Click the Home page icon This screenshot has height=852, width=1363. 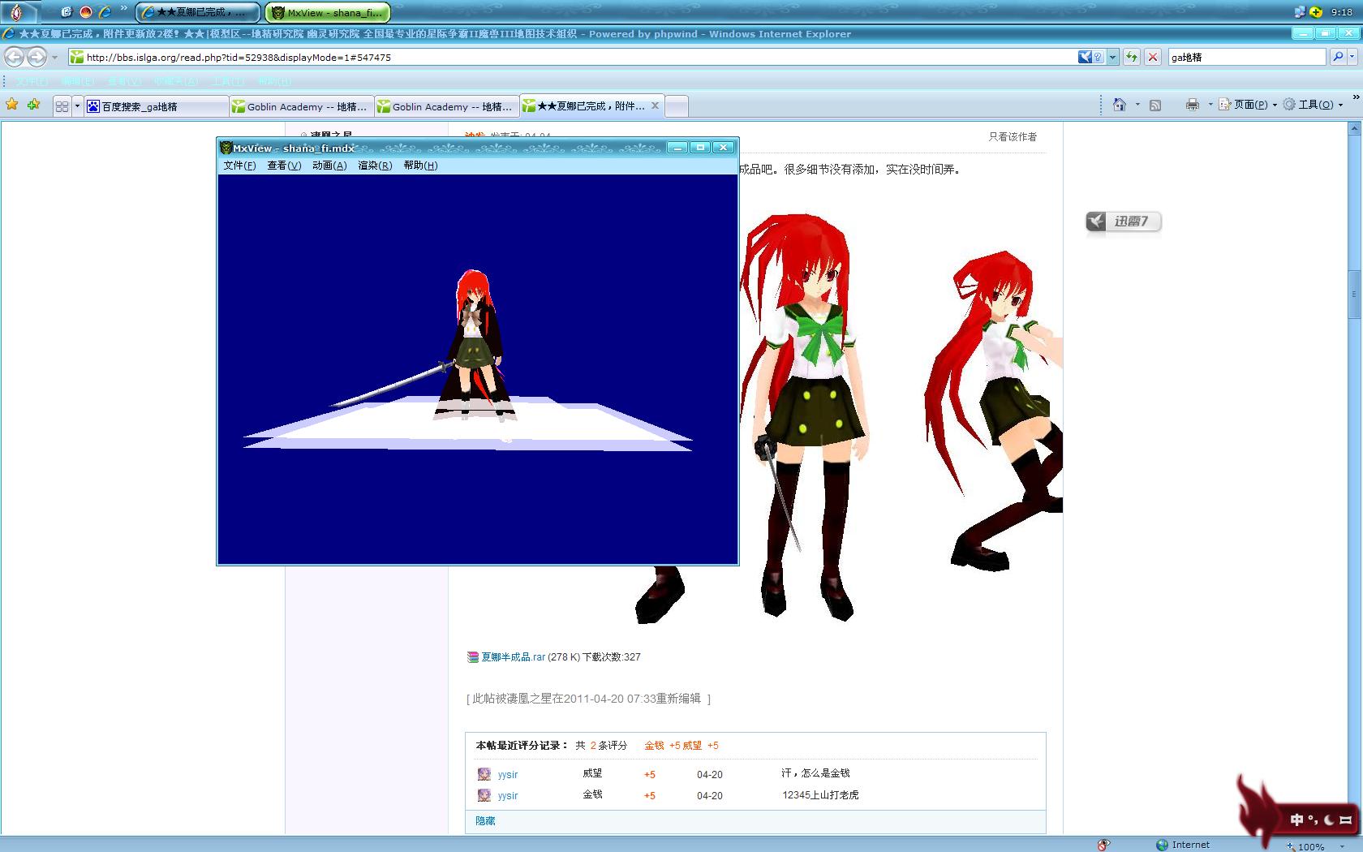[x=1120, y=105]
